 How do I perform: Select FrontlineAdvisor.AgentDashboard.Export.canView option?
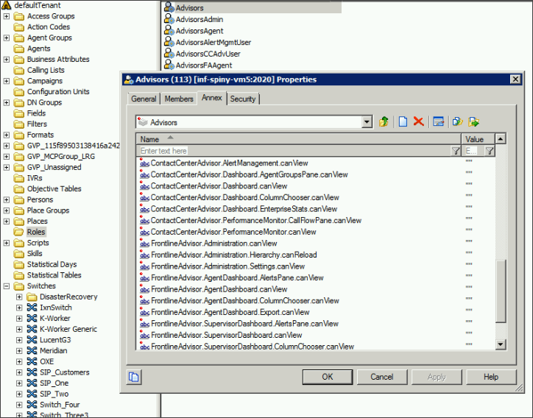coord(230,312)
